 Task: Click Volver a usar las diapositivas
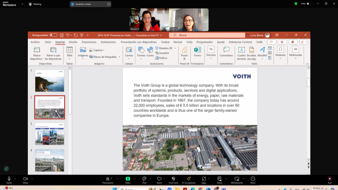click(53, 53)
